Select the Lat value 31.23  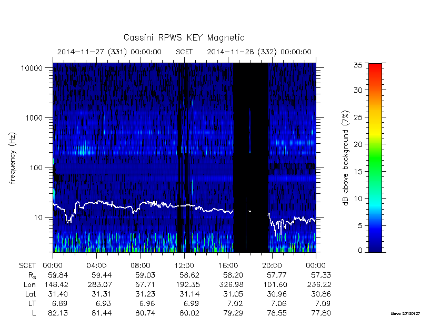coord(146,294)
